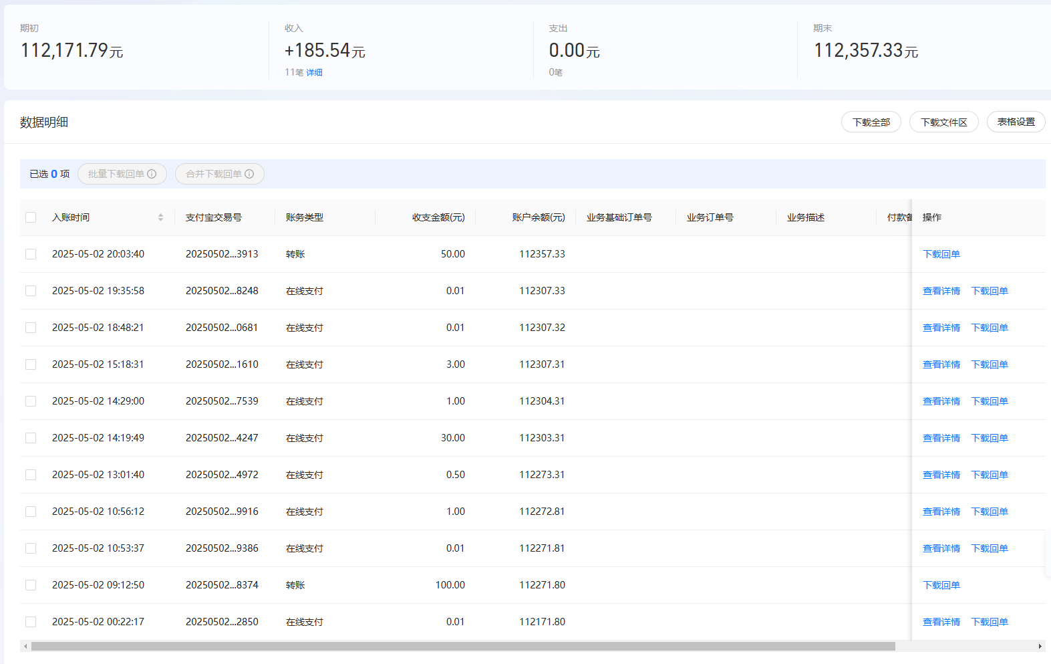Click the 支付宝交易号 column header
This screenshot has width=1051, height=664.
coord(214,217)
